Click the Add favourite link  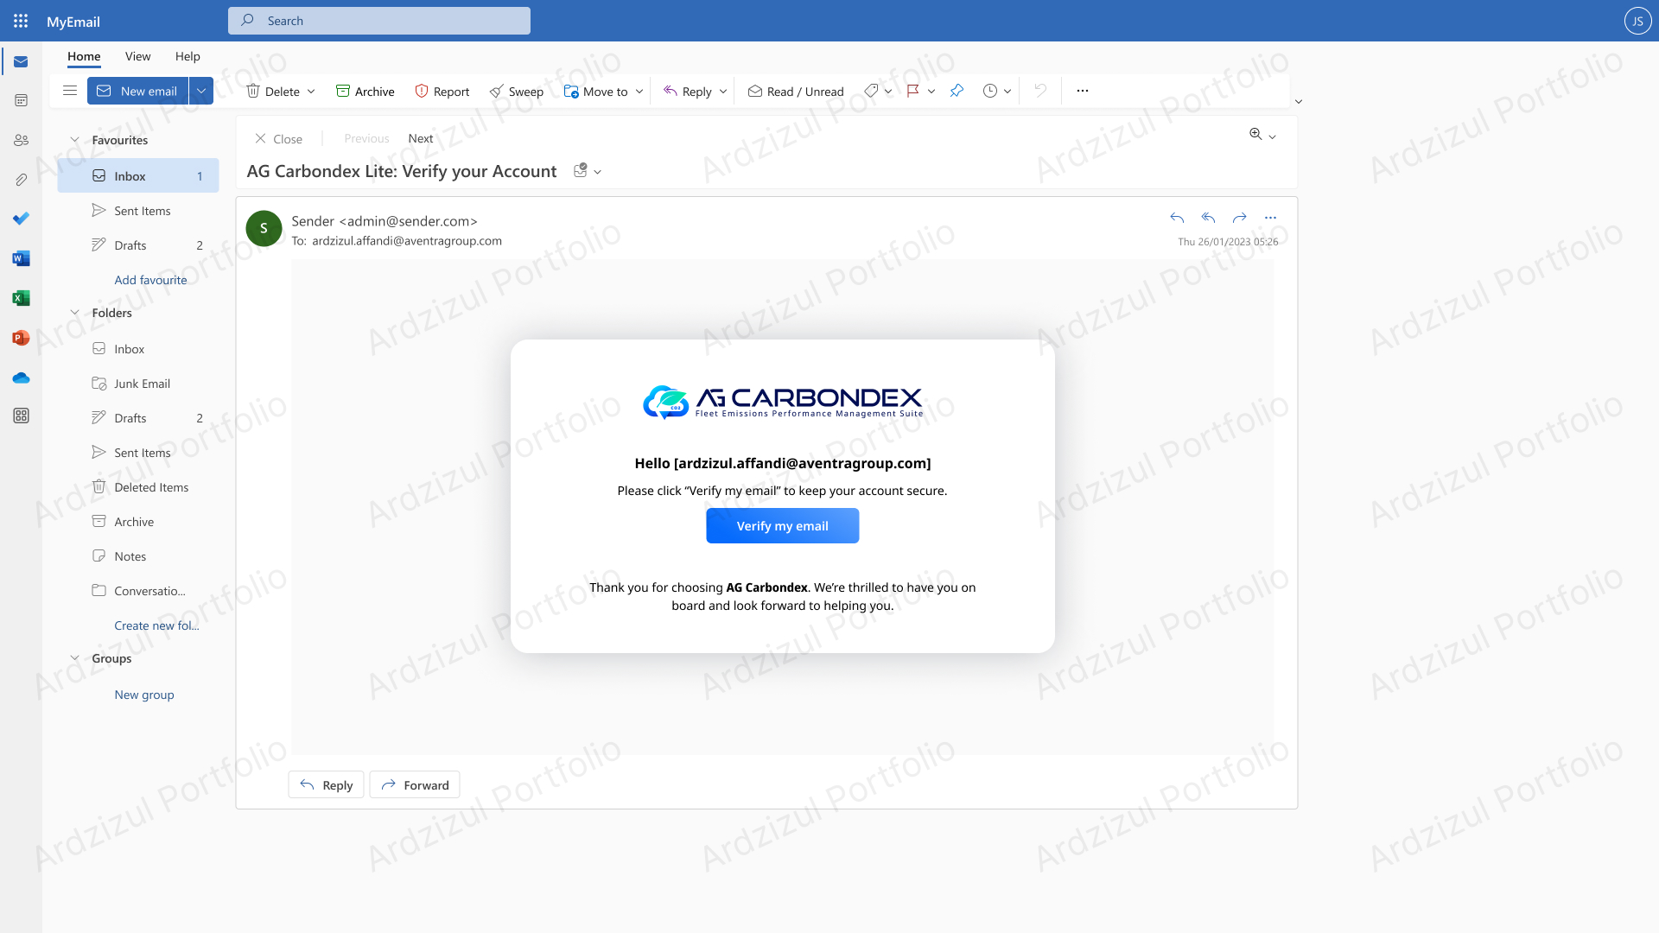150,280
